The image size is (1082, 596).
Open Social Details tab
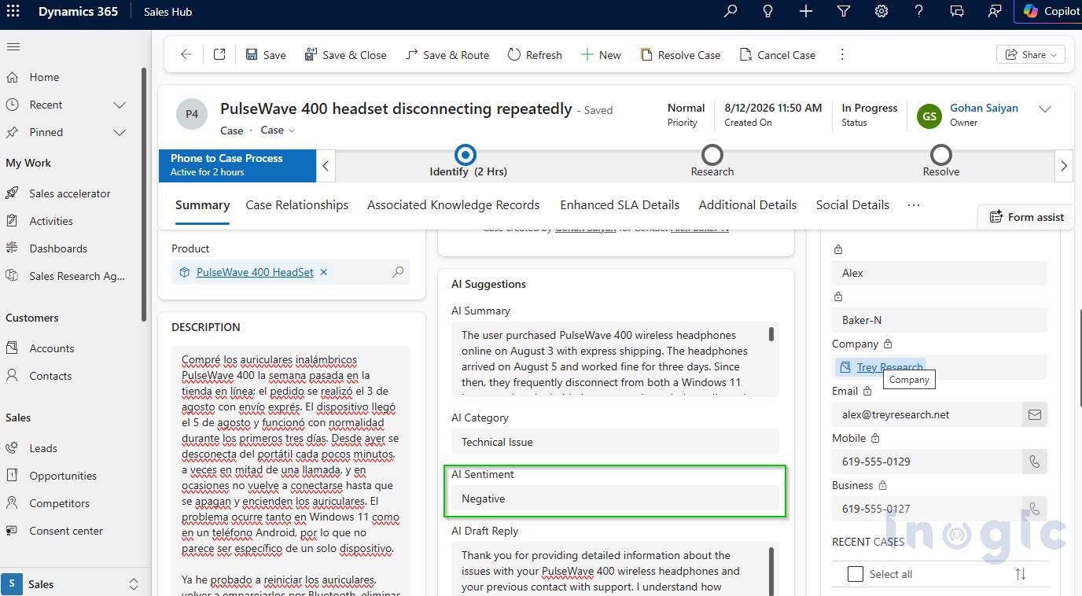pos(852,205)
